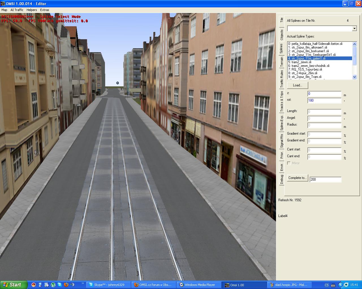This screenshot has height=289, width=362.
Task: Toggle the Mirror checkbox
Action: point(289,163)
